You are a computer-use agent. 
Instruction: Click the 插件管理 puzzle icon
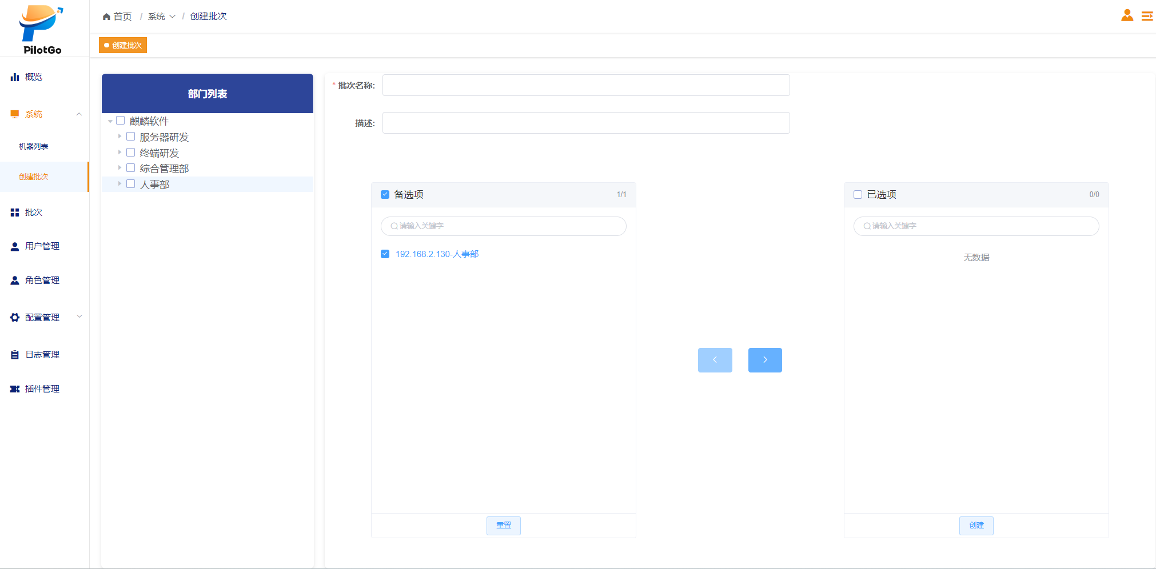[15, 389]
